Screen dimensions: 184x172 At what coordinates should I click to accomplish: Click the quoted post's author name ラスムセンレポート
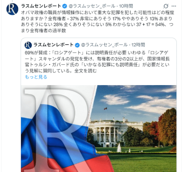point(53,45)
